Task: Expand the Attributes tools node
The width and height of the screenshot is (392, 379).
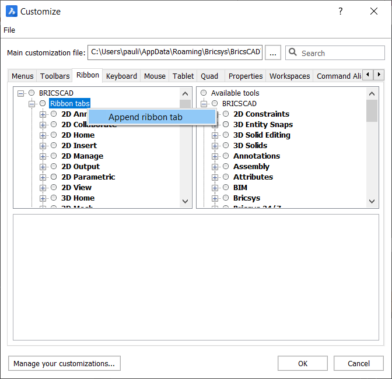Action: coord(215,177)
